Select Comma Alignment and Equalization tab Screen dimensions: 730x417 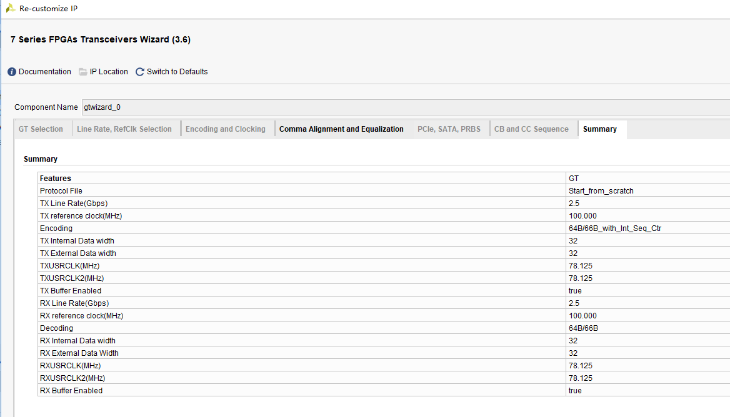(x=341, y=129)
